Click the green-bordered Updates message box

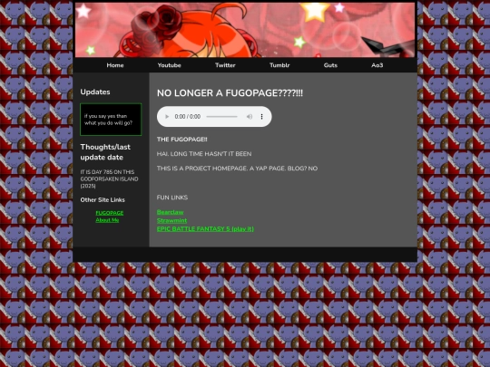111,120
